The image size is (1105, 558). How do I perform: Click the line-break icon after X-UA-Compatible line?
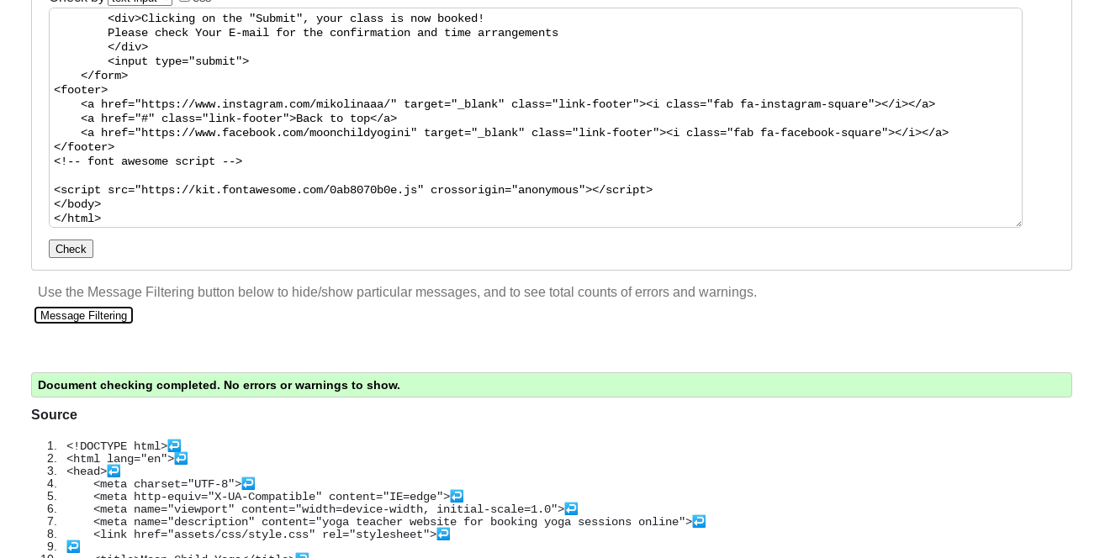(457, 496)
